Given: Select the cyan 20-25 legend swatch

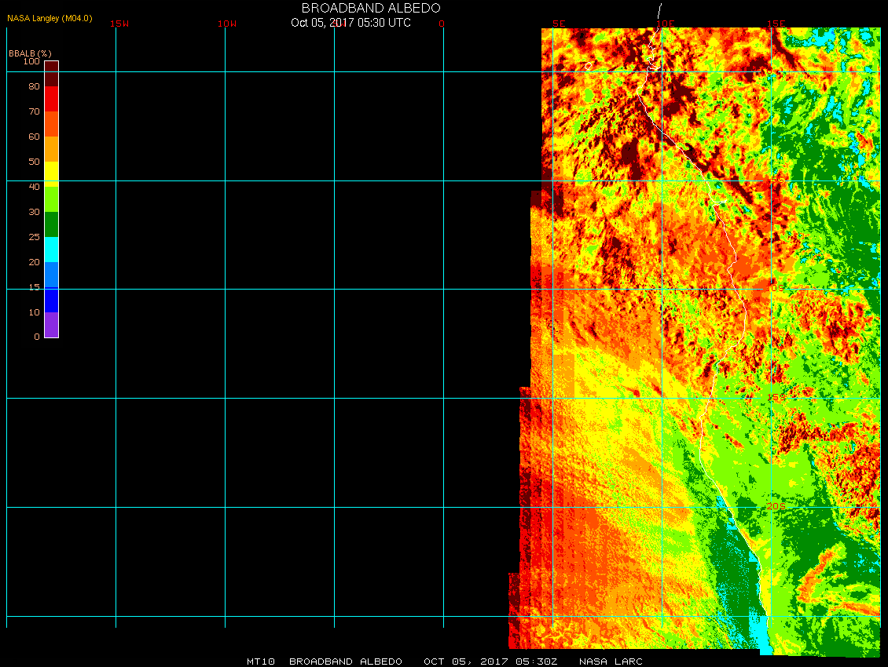Looking at the screenshot, I should pos(52,250).
